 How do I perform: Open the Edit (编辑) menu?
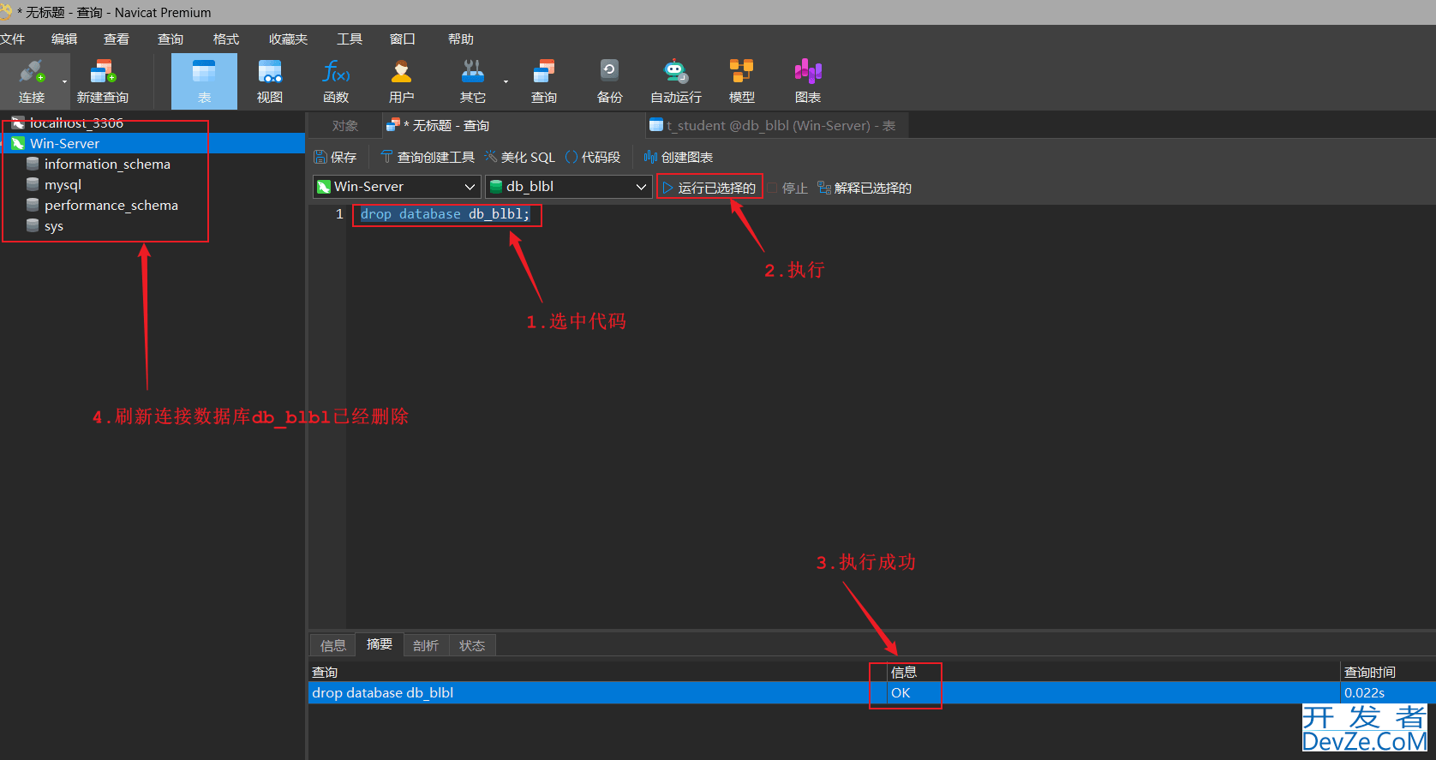tap(64, 39)
